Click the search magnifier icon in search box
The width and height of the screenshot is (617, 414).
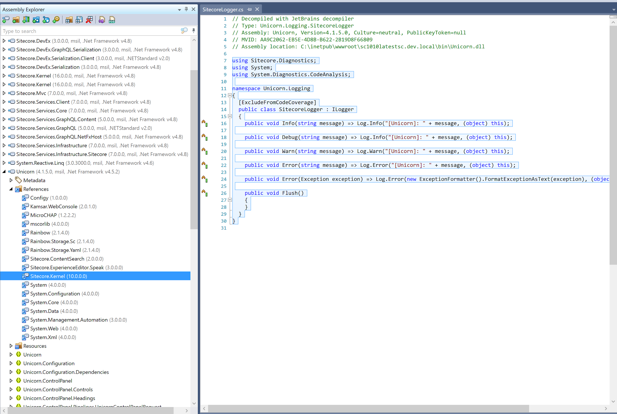(184, 31)
